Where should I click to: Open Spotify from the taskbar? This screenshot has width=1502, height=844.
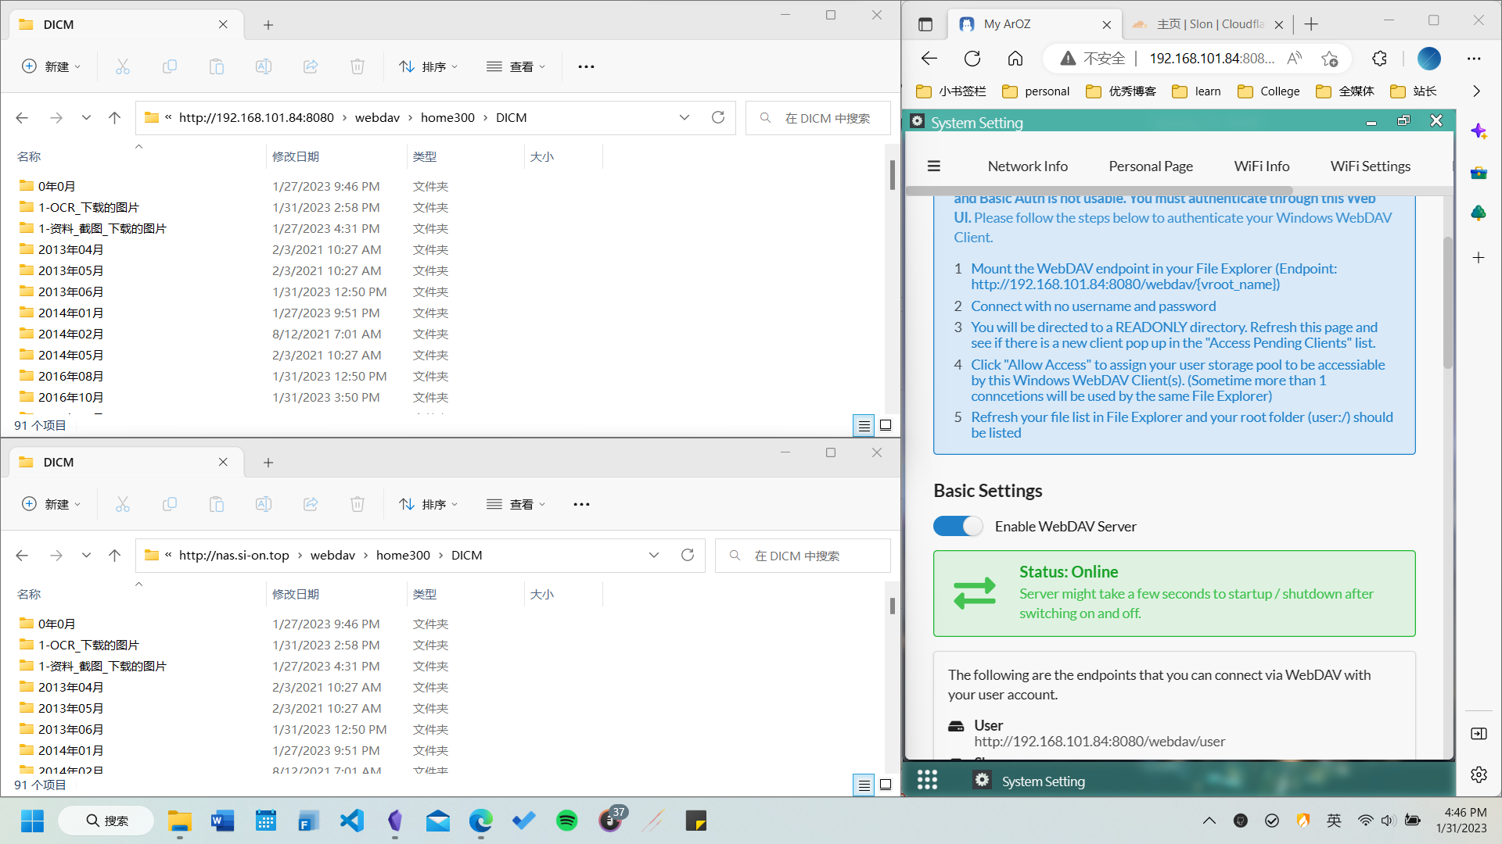566,821
